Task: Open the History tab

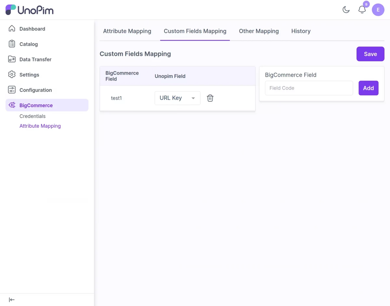Action: click(x=301, y=31)
